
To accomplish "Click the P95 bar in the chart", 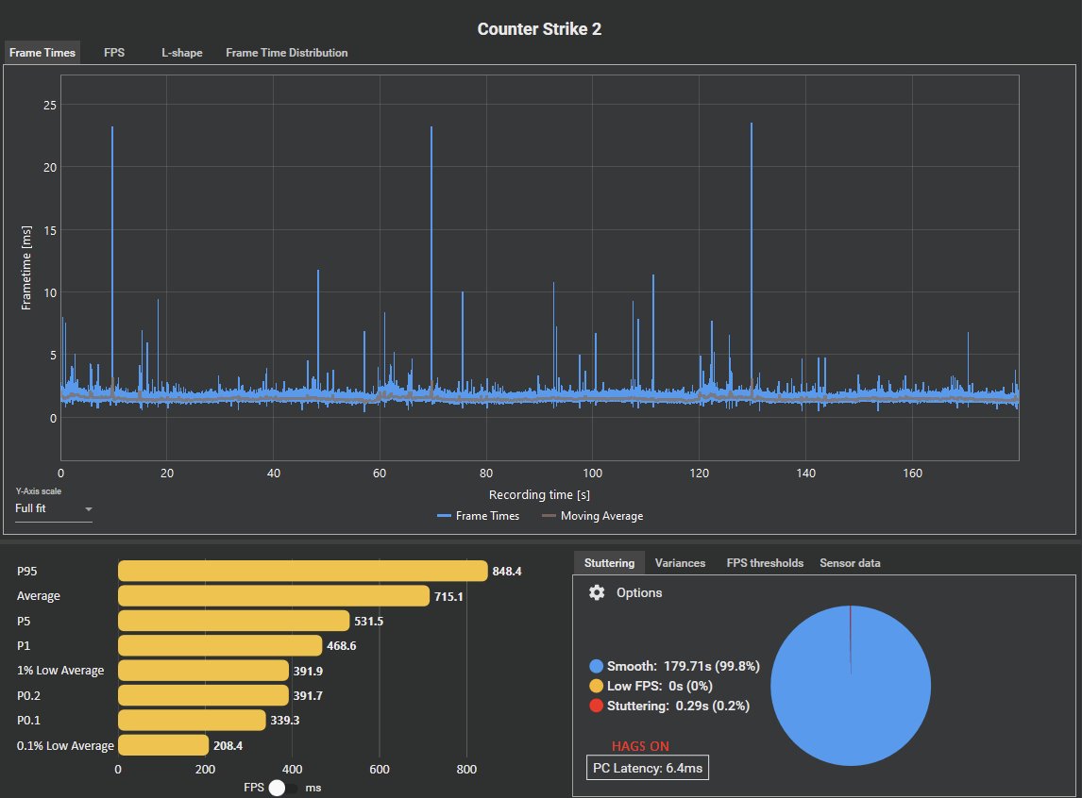I will pos(303,571).
